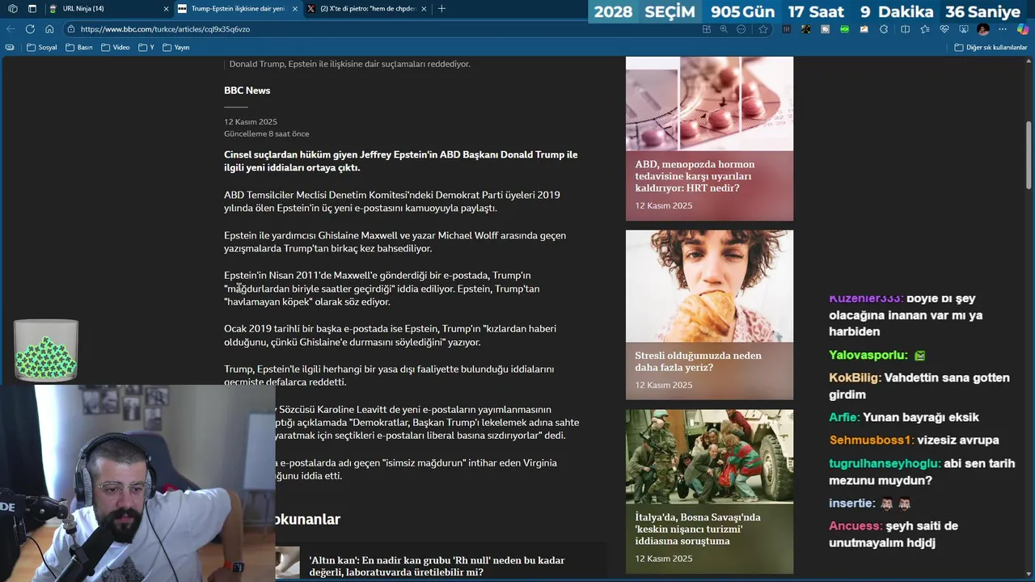The image size is (1035, 582).
Task: Open the Y bookmarks folder
Action: (146, 48)
